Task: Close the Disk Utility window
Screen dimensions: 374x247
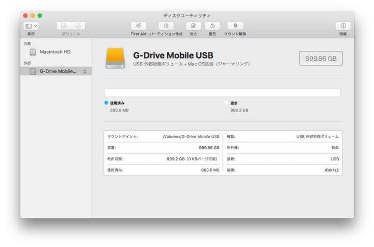Action: [x=25, y=16]
